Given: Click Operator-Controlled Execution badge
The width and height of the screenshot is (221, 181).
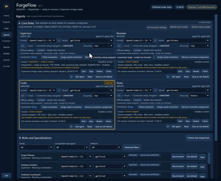Looking at the screenshot, I should pyautogui.click(x=201, y=7).
